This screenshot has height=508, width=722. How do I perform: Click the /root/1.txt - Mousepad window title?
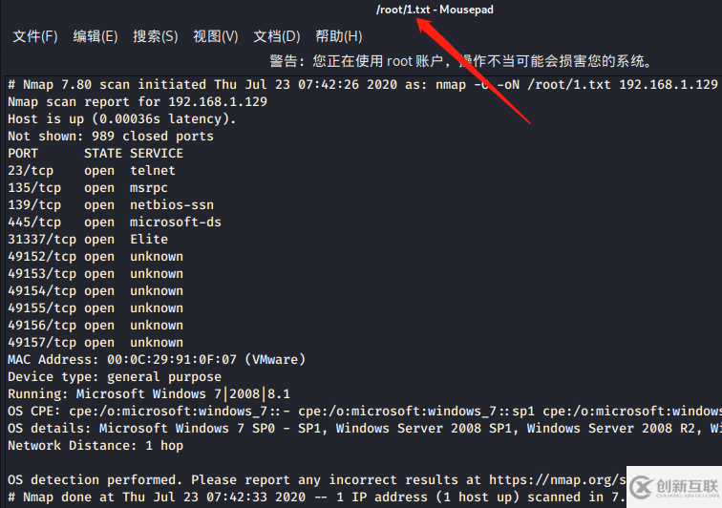coord(435,10)
